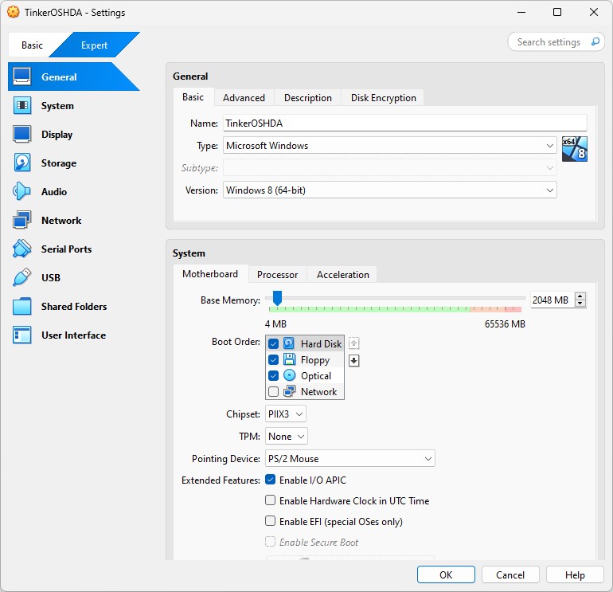Click the OK button

(x=446, y=574)
